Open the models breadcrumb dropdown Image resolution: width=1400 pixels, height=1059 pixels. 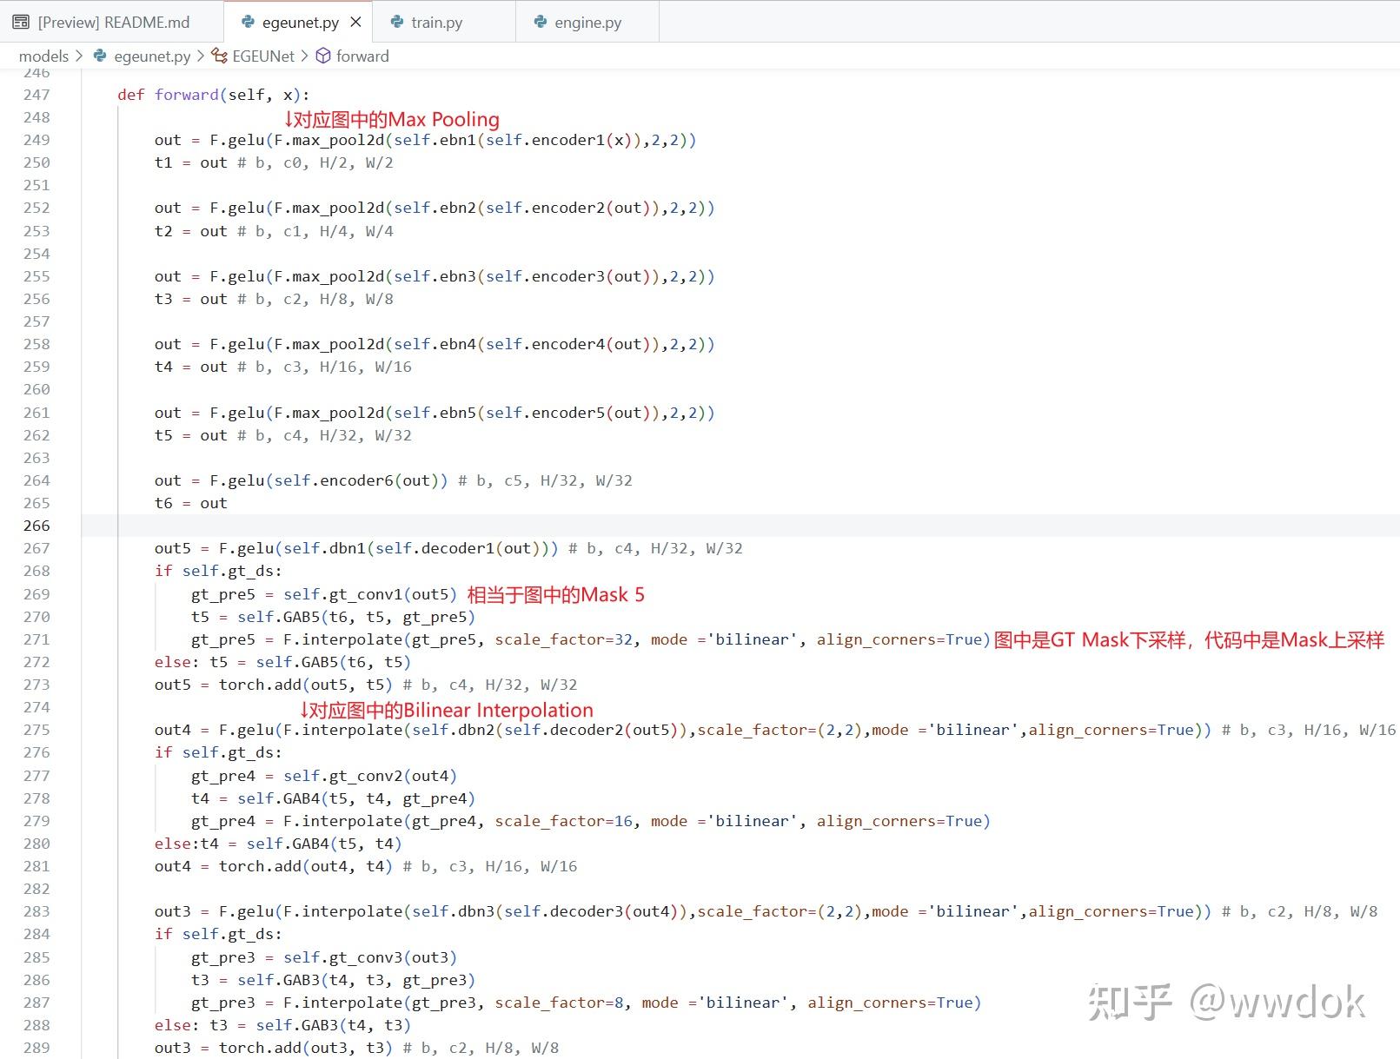coord(44,56)
